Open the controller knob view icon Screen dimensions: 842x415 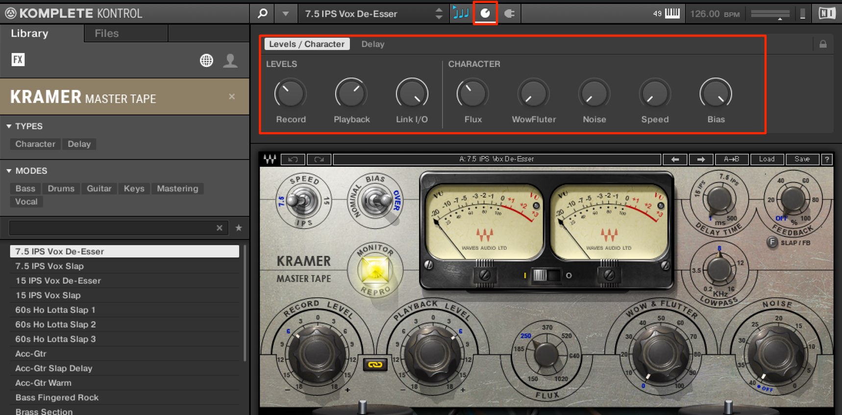point(485,13)
